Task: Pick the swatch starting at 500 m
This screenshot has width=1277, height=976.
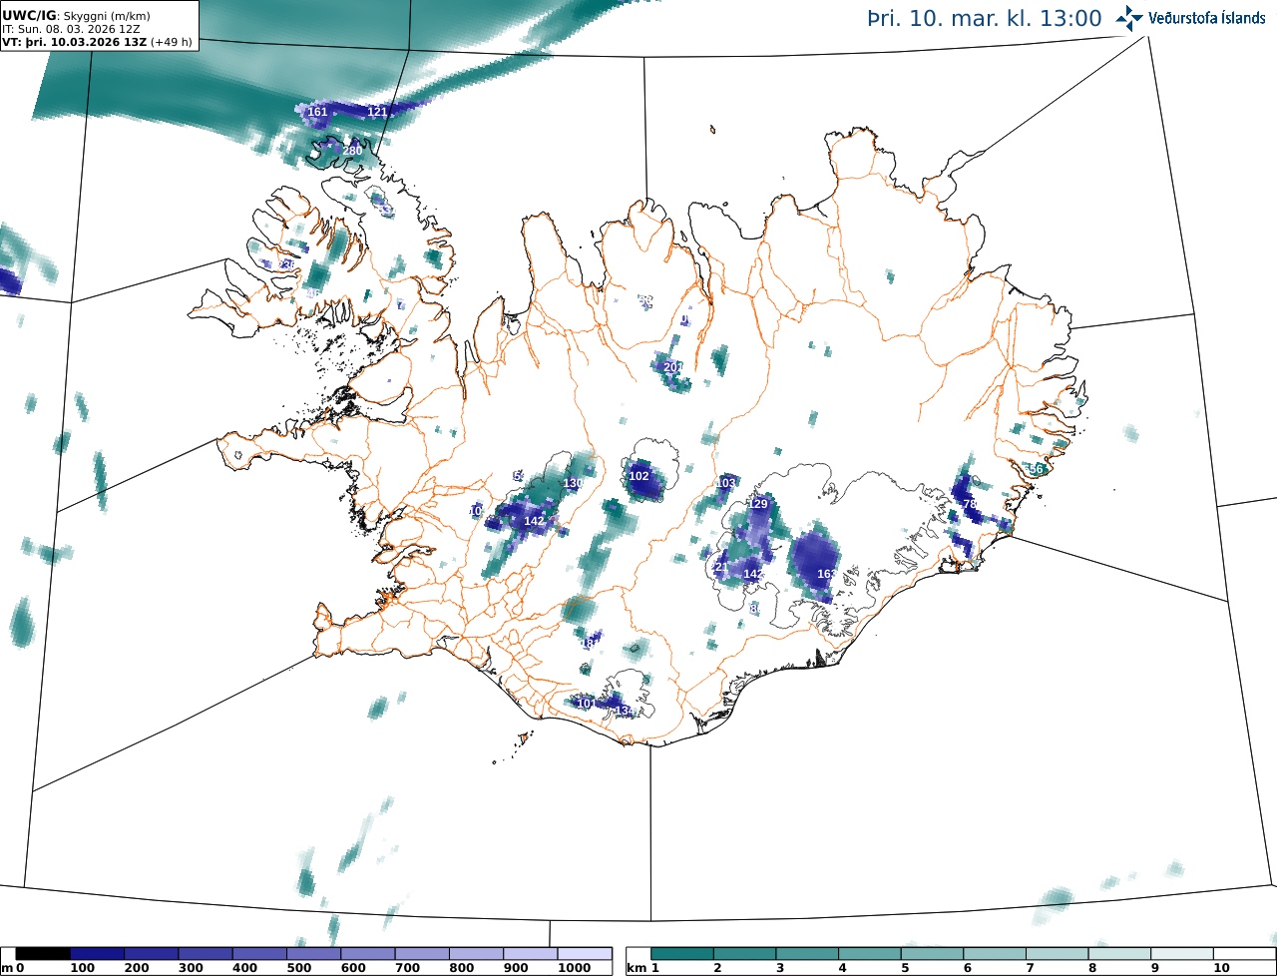Action: (313, 954)
